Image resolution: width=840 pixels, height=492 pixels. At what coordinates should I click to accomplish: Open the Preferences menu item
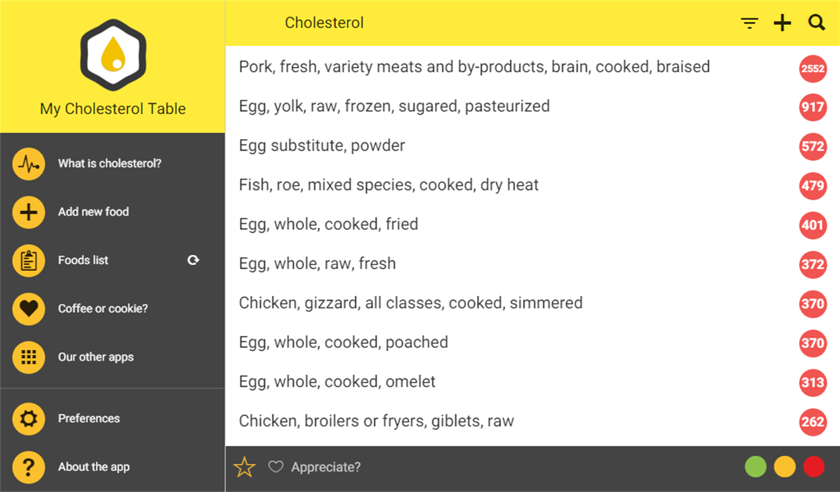[x=89, y=419]
